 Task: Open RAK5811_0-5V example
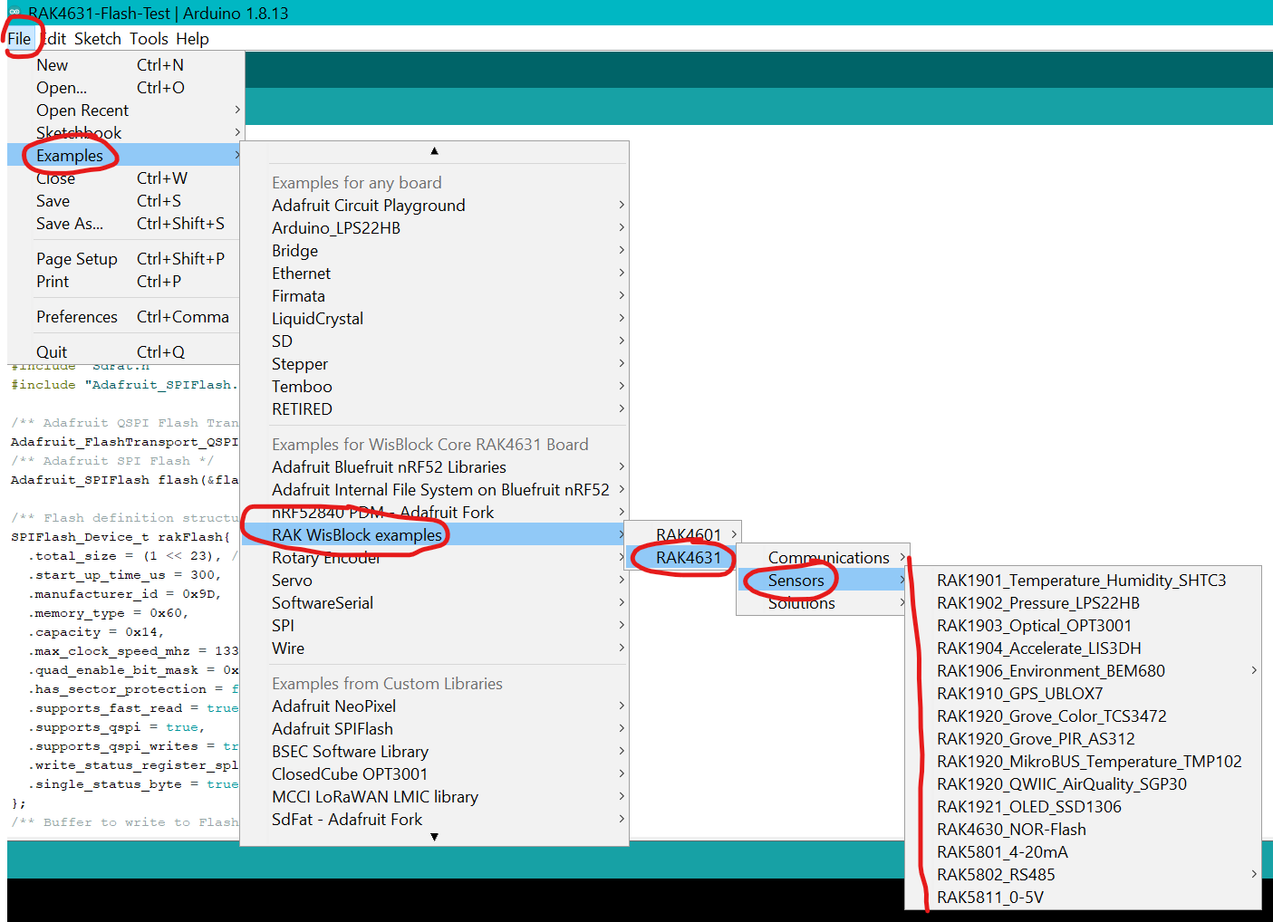click(1084, 898)
